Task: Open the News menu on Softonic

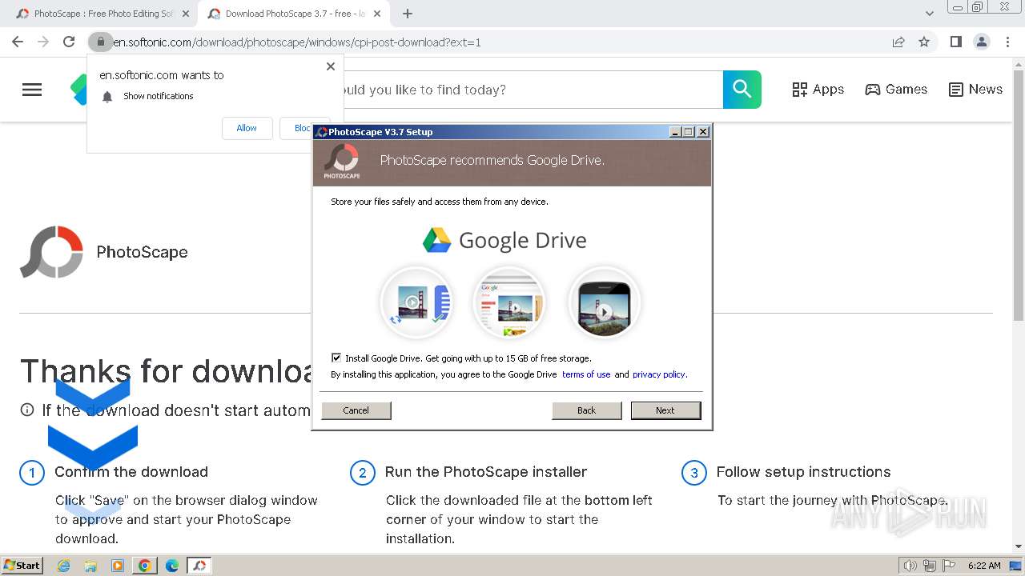Action: [975, 90]
